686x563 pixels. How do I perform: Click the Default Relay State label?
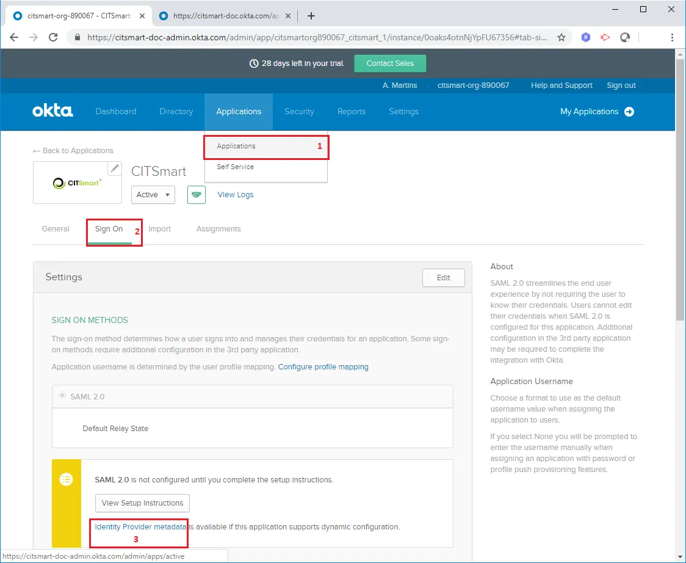click(115, 429)
